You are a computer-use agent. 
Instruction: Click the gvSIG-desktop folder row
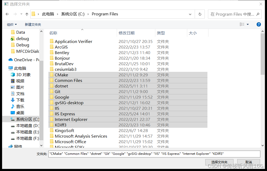(128, 103)
